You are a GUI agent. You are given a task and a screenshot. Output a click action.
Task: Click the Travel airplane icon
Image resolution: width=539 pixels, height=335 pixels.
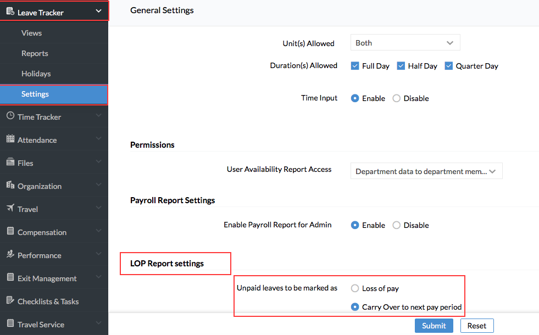[10, 208]
